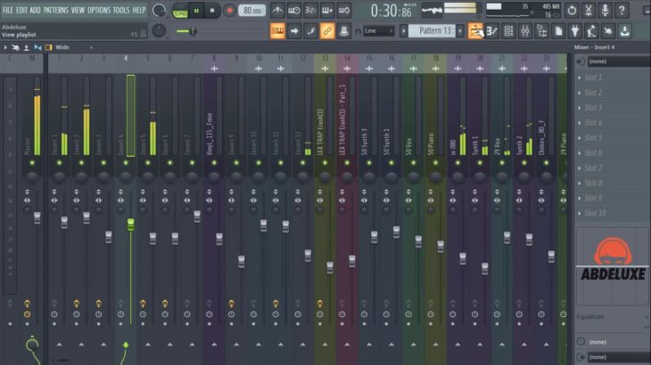Open the Wide layout dropdown

click(x=74, y=48)
